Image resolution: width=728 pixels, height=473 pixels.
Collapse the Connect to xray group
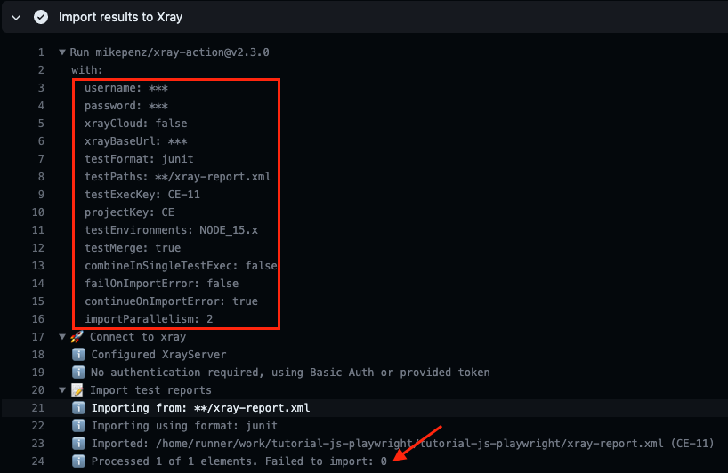pyautogui.click(x=62, y=337)
